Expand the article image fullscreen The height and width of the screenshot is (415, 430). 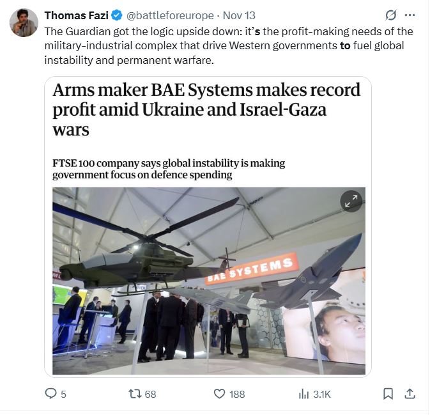(351, 201)
